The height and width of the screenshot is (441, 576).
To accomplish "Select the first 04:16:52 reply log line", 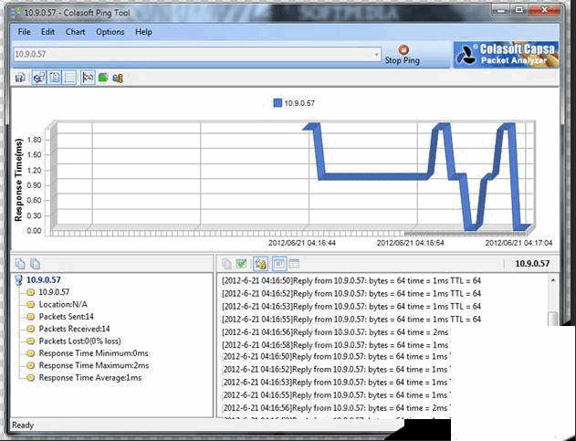I will click(x=351, y=294).
